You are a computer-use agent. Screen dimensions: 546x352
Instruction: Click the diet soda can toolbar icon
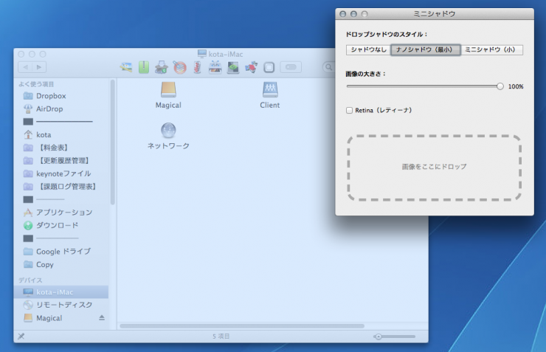click(x=197, y=67)
